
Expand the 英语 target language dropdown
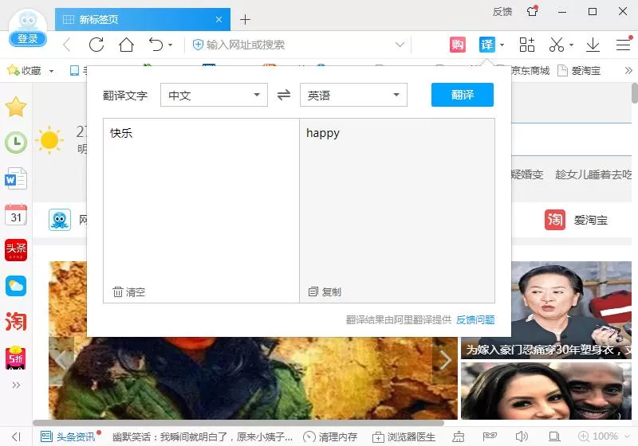(x=353, y=95)
